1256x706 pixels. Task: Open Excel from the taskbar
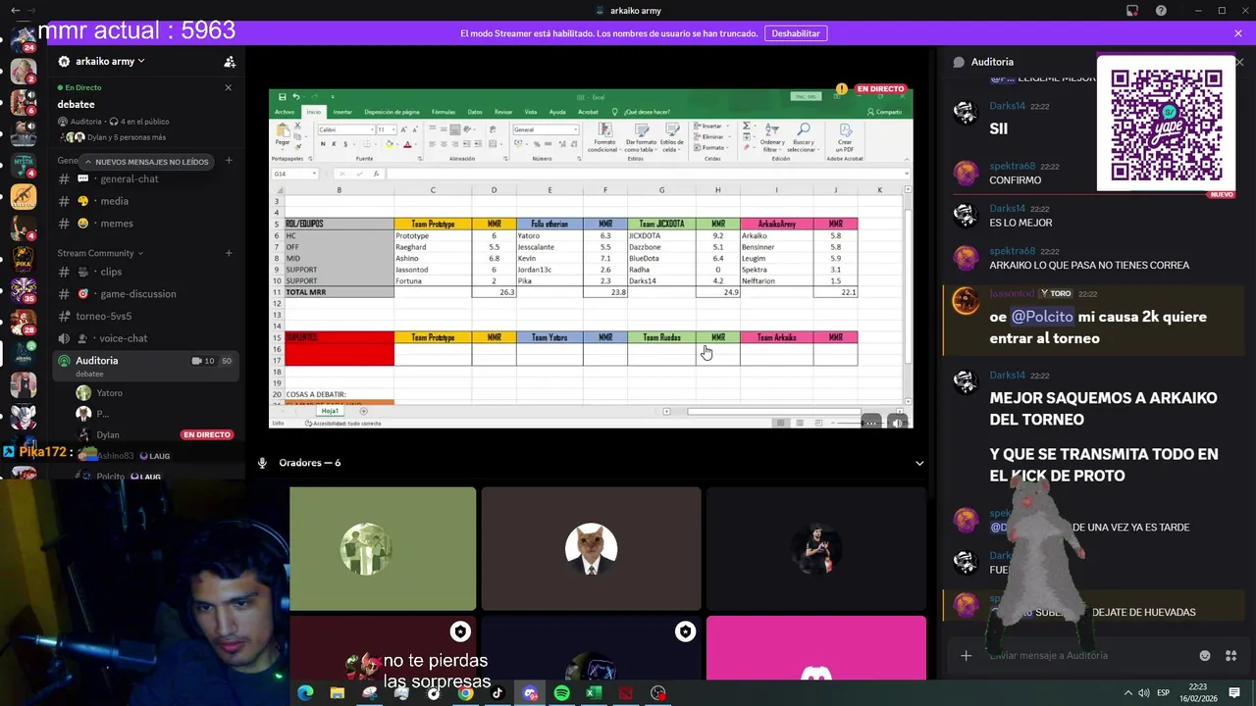pyautogui.click(x=594, y=693)
